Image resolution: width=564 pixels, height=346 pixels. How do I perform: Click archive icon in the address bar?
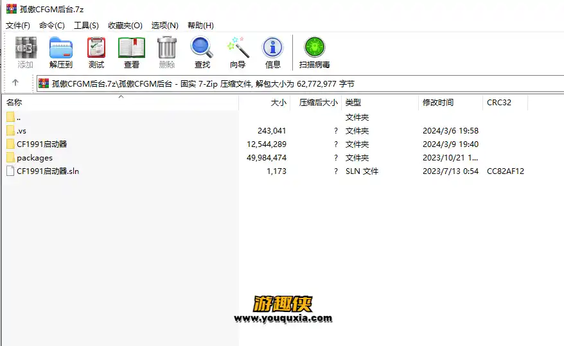tap(44, 83)
